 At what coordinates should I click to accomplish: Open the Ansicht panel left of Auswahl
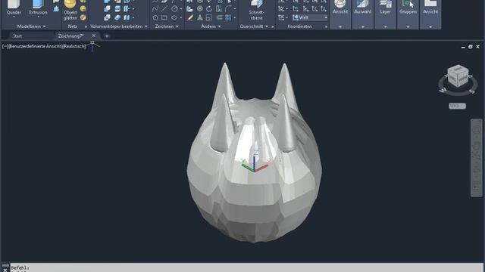click(x=340, y=14)
